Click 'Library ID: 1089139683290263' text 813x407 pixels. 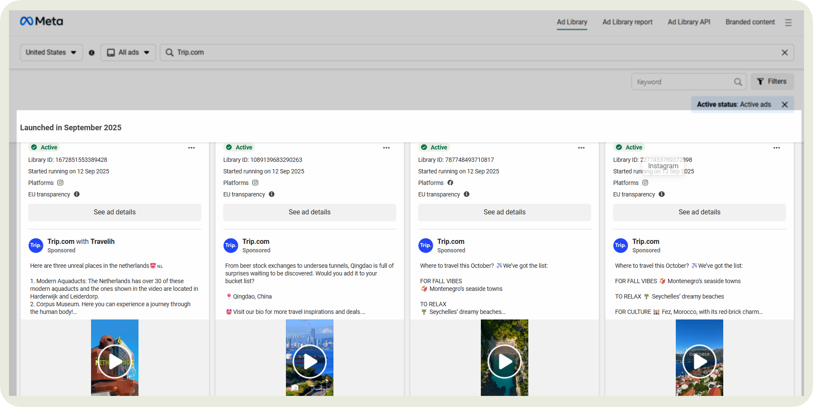coord(262,160)
